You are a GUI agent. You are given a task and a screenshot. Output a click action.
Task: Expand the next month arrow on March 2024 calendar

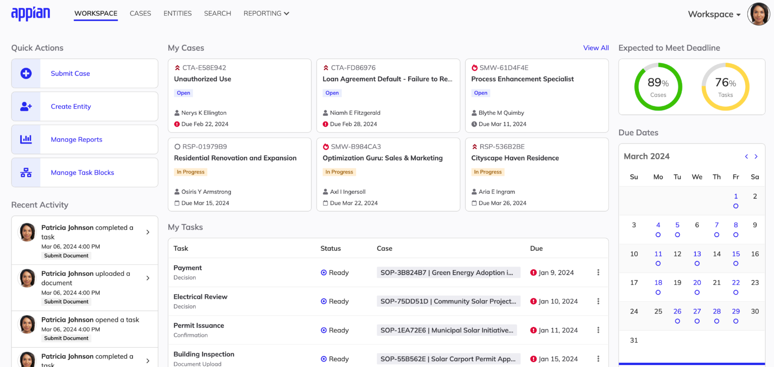point(757,156)
